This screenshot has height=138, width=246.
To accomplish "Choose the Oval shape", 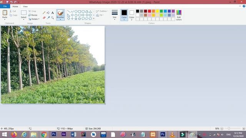I will (76, 11).
